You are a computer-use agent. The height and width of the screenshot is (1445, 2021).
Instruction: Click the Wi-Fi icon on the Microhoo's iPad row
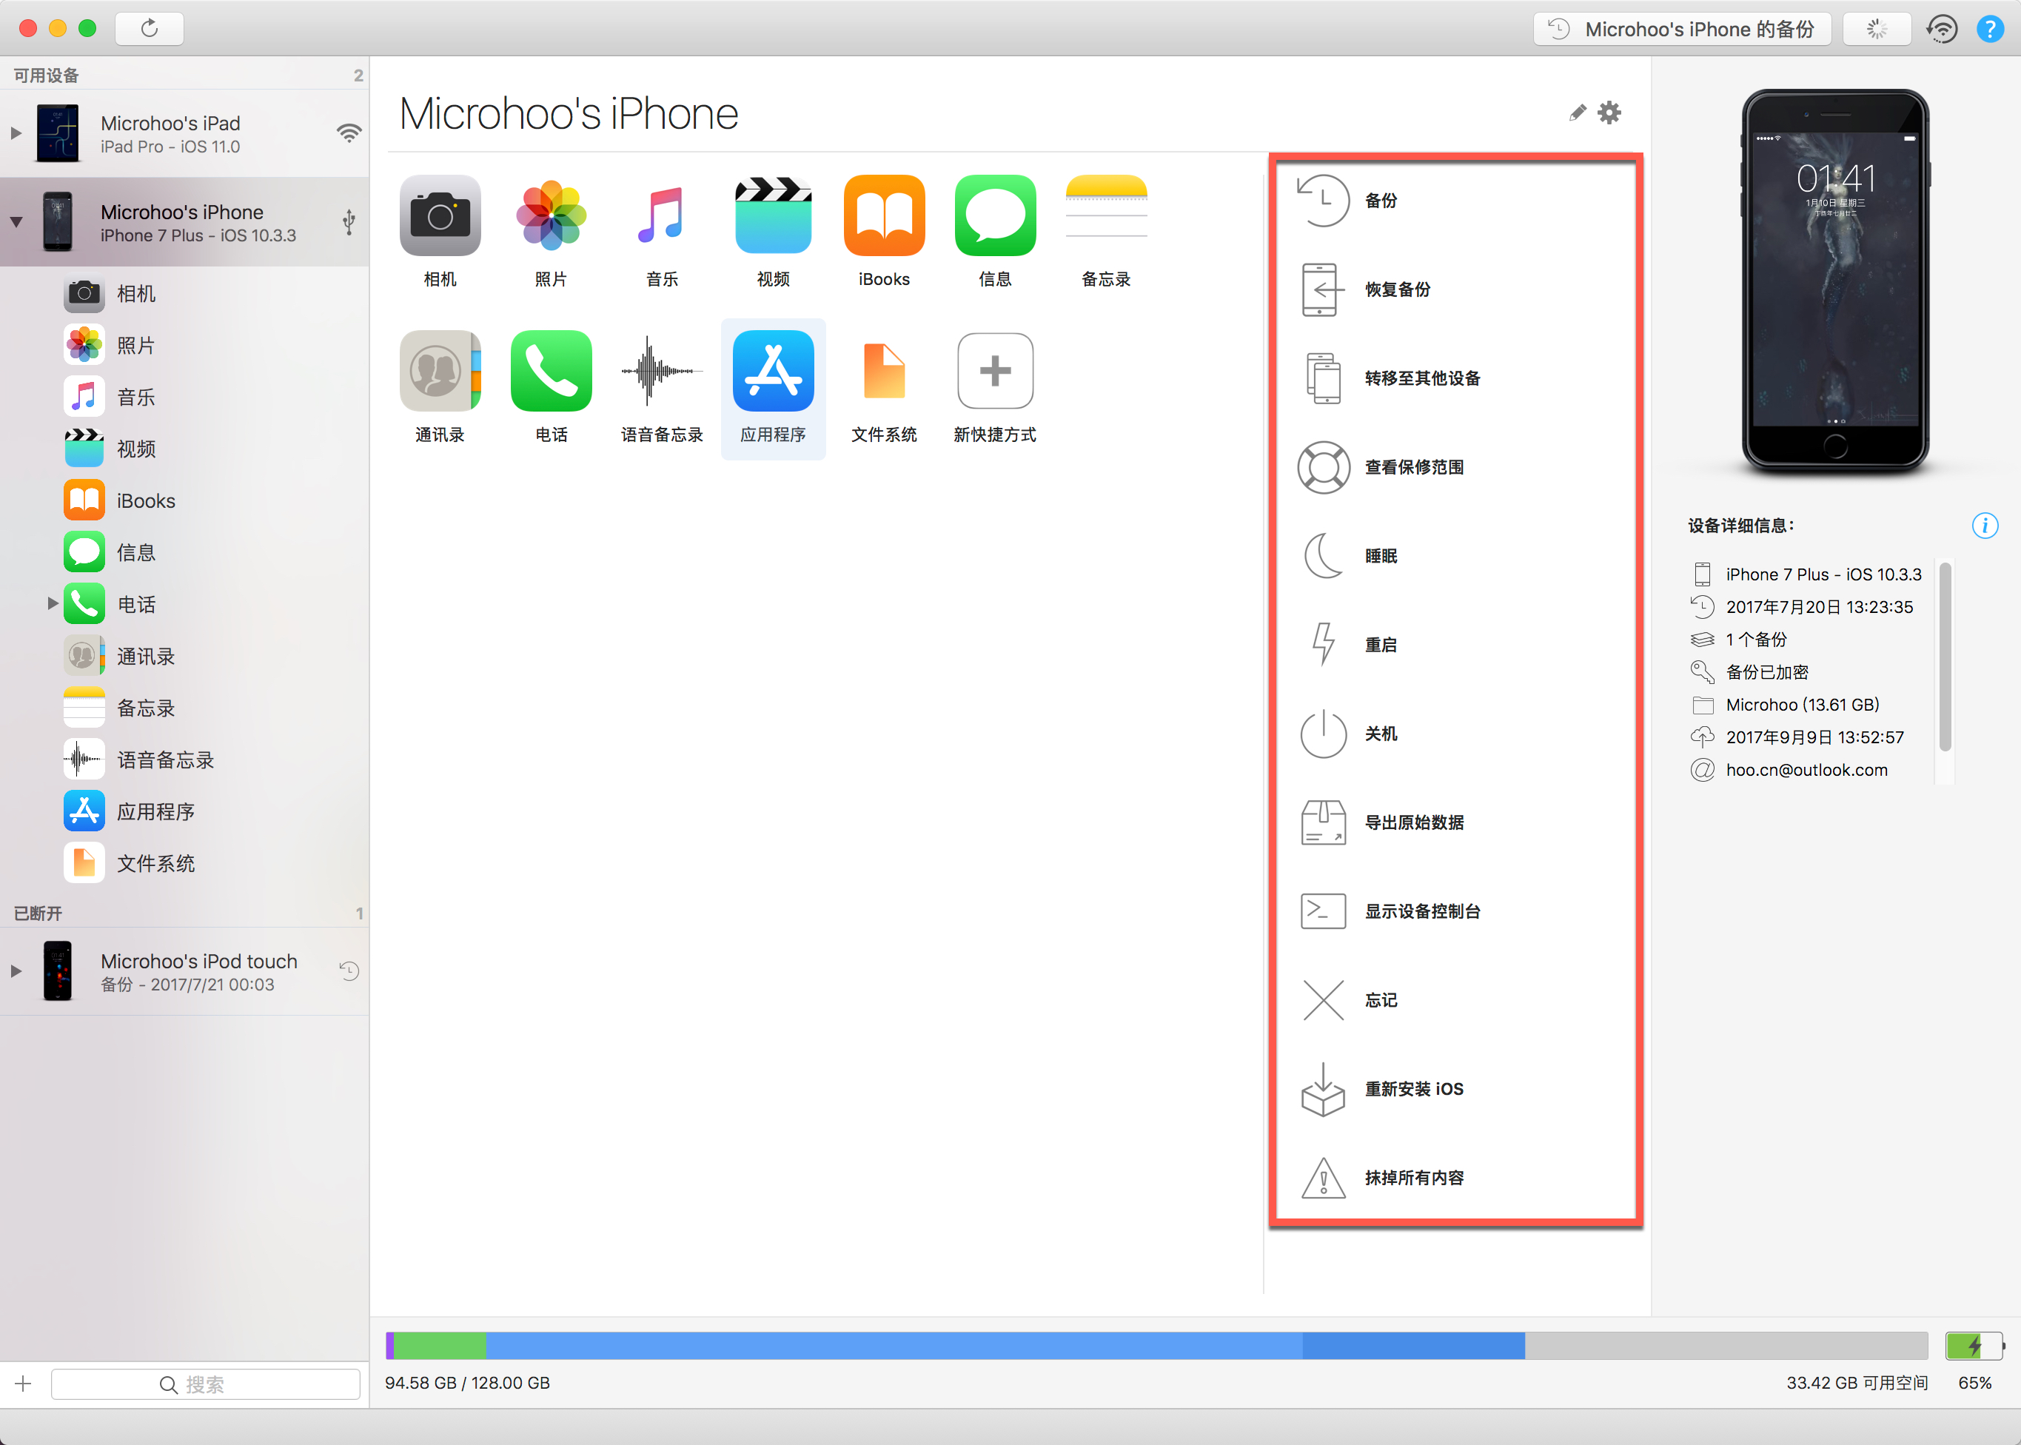(349, 133)
